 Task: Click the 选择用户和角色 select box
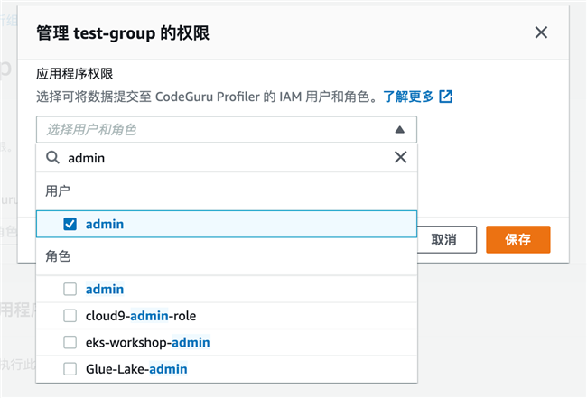227,129
